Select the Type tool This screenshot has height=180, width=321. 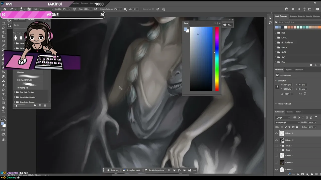pyautogui.click(x=4, y=94)
